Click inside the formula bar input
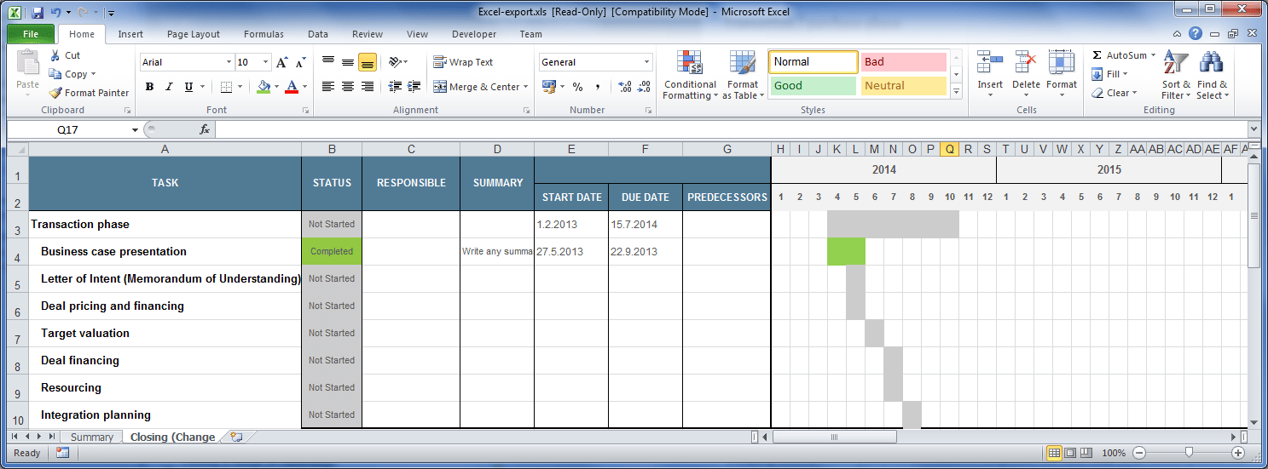Image resolution: width=1268 pixels, height=469 pixels. tap(731, 129)
